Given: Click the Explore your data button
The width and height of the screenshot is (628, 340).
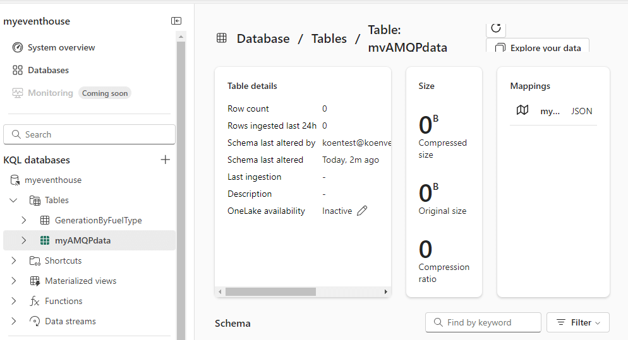Looking at the screenshot, I should (x=538, y=47).
